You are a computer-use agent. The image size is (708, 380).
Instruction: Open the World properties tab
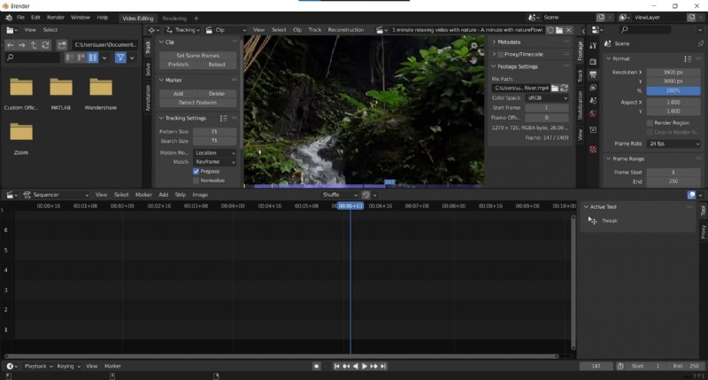click(x=593, y=113)
